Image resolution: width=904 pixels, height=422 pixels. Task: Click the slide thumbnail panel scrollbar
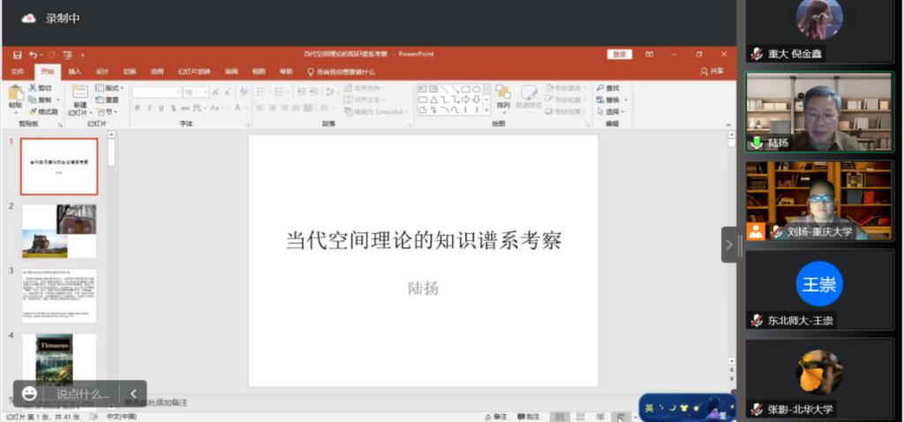[111, 152]
